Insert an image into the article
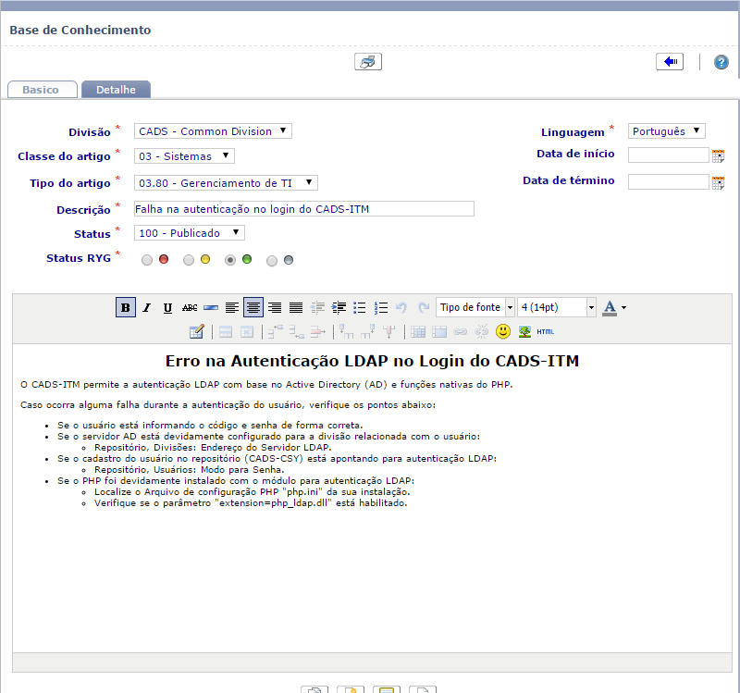 [x=525, y=331]
